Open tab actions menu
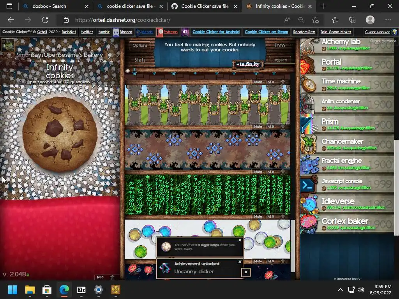The image size is (399, 299). coord(9,6)
